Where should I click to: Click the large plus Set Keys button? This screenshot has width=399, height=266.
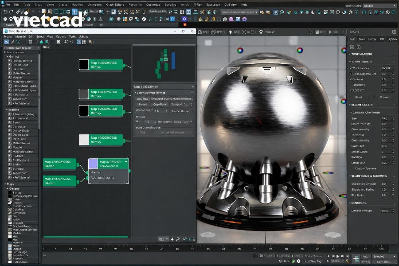[356, 258]
